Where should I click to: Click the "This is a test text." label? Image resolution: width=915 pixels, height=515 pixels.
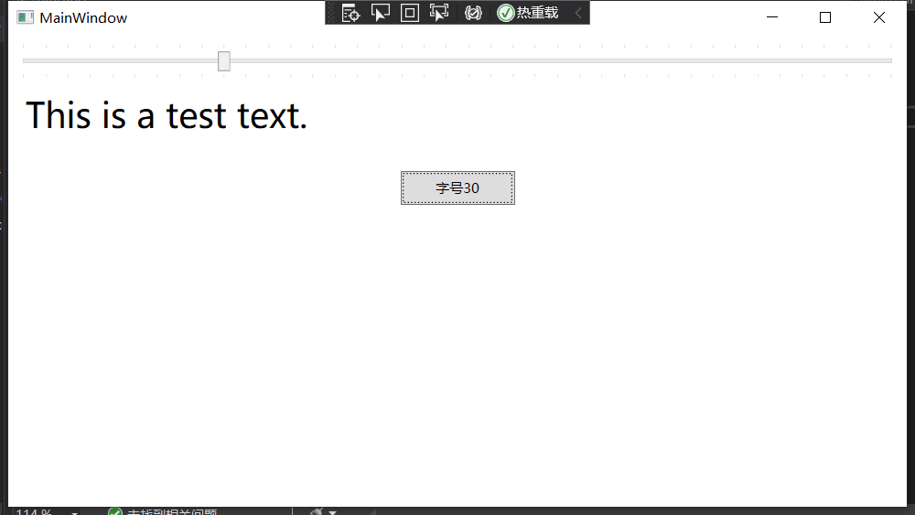tap(167, 115)
